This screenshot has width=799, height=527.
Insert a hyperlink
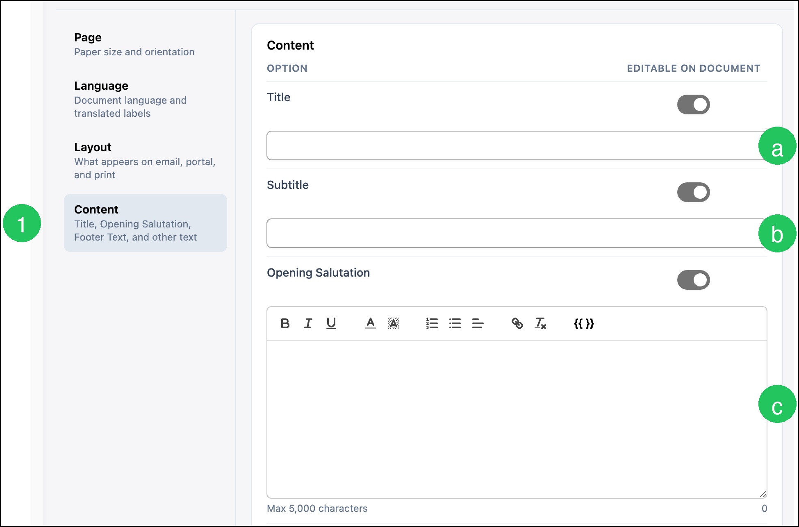click(x=517, y=324)
